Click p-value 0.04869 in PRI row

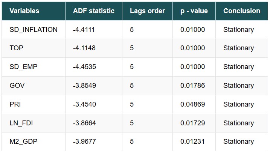(x=192, y=104)
